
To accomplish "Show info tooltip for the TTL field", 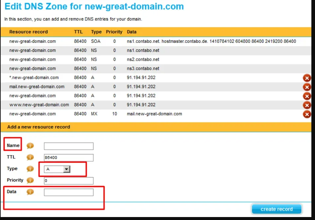I will 30,157.
